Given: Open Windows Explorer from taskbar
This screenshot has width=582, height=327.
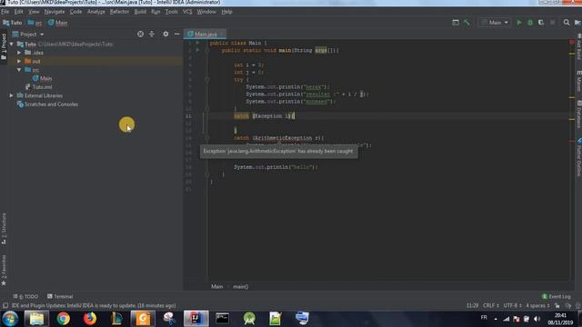Looking at the screenshot, I should coord(36,319).
